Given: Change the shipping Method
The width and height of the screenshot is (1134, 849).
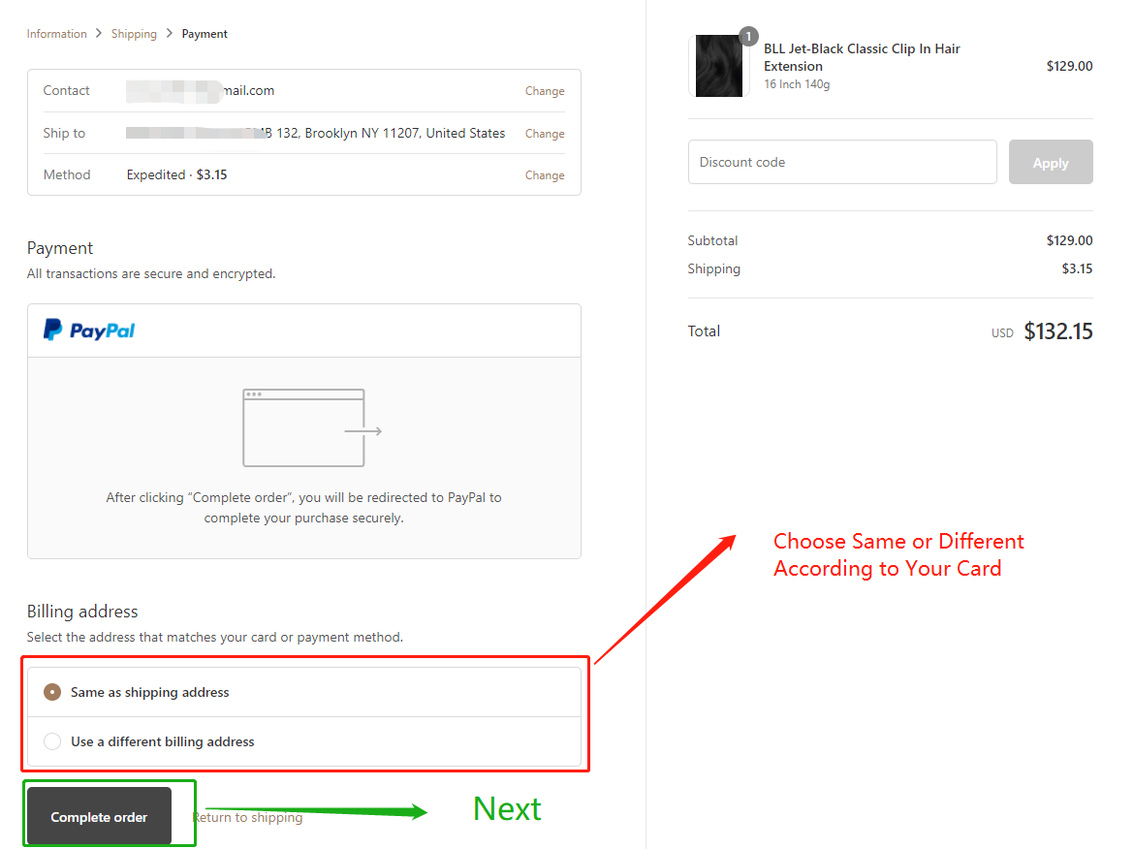Looking at the screenshot, I should (x=545, y=175).
